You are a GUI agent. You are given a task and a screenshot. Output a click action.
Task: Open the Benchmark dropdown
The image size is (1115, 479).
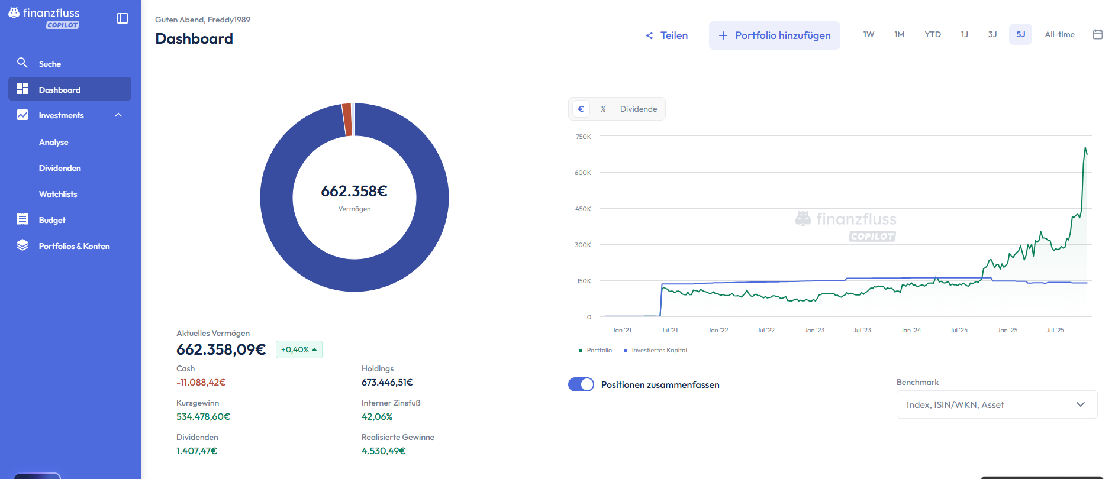point(997,404)
